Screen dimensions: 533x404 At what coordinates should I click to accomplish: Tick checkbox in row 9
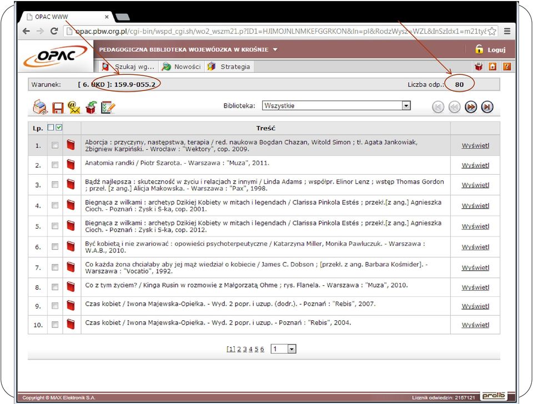(55, 306)
